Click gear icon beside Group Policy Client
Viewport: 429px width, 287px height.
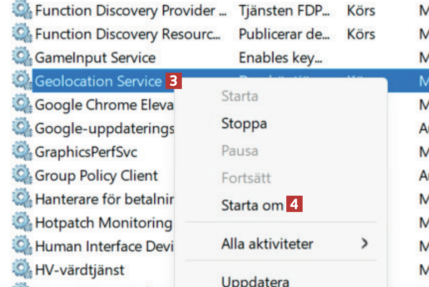21,176
